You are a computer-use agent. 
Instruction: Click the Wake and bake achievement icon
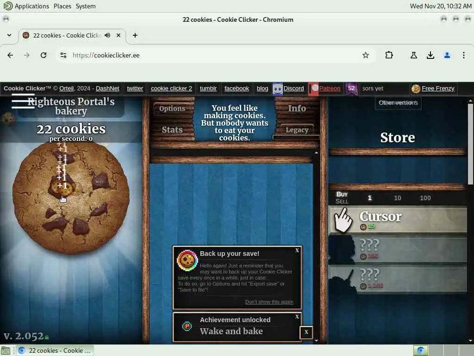187,326
